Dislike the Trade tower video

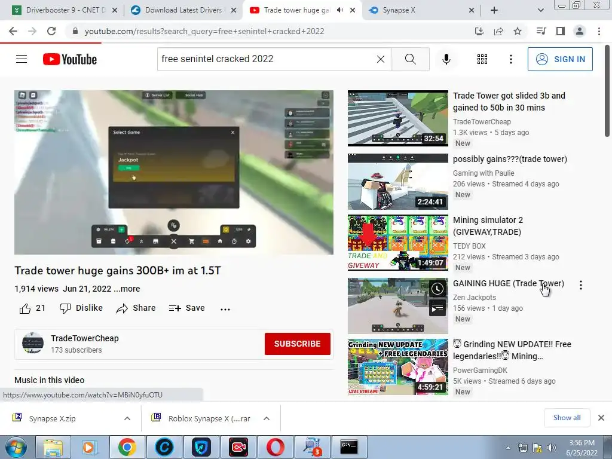(x=81, y=308)
